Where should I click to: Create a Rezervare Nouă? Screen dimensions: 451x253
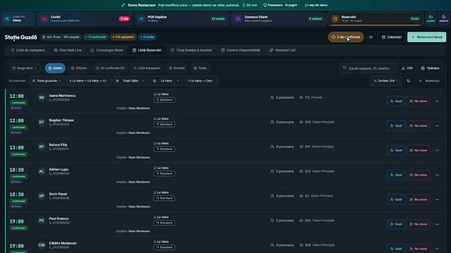(x=427, y=37)
